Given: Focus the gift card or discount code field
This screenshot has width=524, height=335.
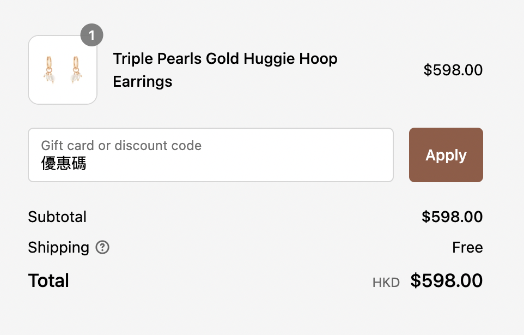Looking at the screenshot, I should click(x=211, y=155).
